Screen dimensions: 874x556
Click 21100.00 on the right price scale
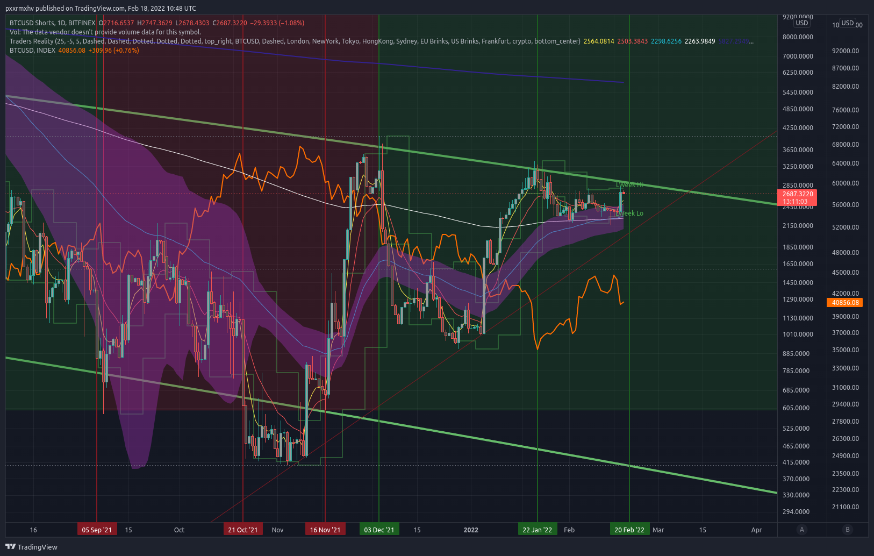click(x=846, y=507)
